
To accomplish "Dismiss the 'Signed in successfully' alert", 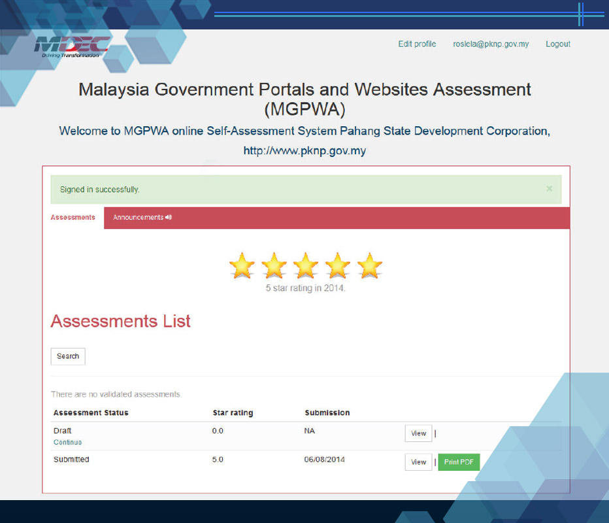I will (x=549, y=189).
